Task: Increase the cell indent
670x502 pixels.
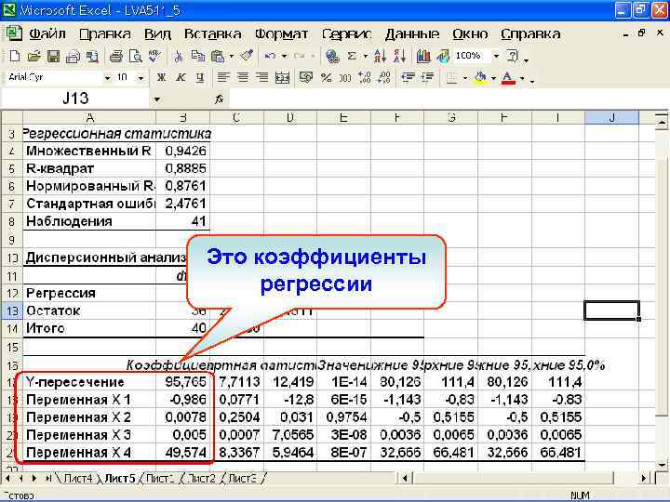Action: pos(428,77)
